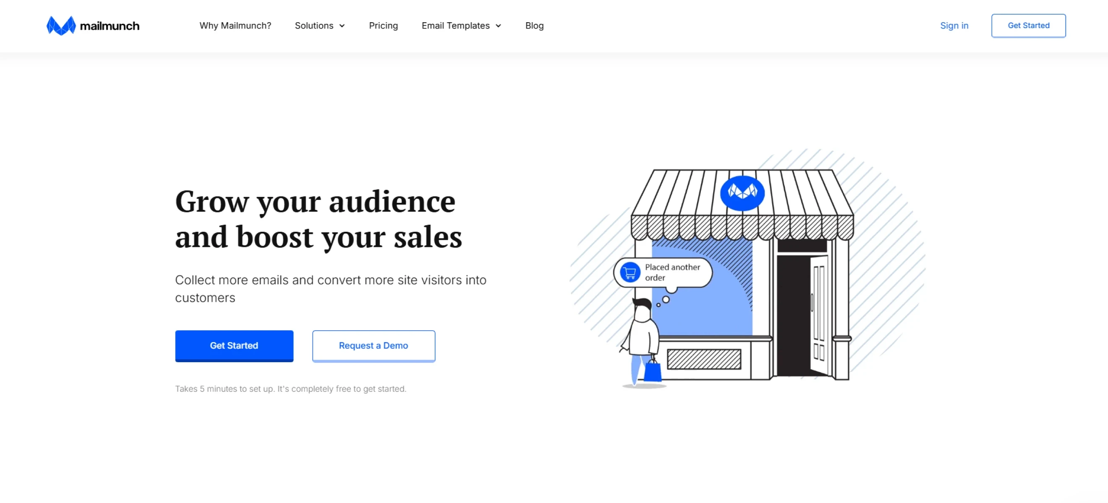Screen dimensions: 1108x503
Task: Click the 'Takes 5 minutes to set up' note
Action: coord(290,389)
